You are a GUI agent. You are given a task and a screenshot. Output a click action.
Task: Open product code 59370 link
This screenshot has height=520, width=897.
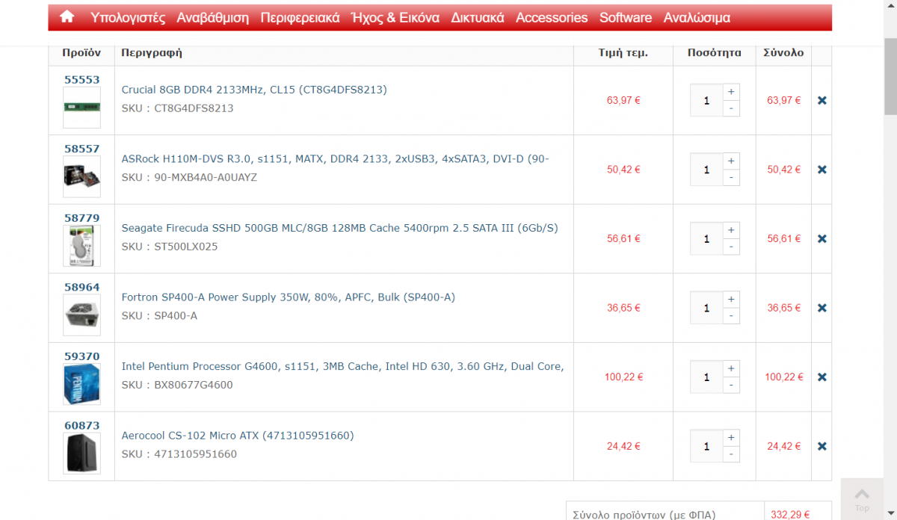click(x=81, y=356)
